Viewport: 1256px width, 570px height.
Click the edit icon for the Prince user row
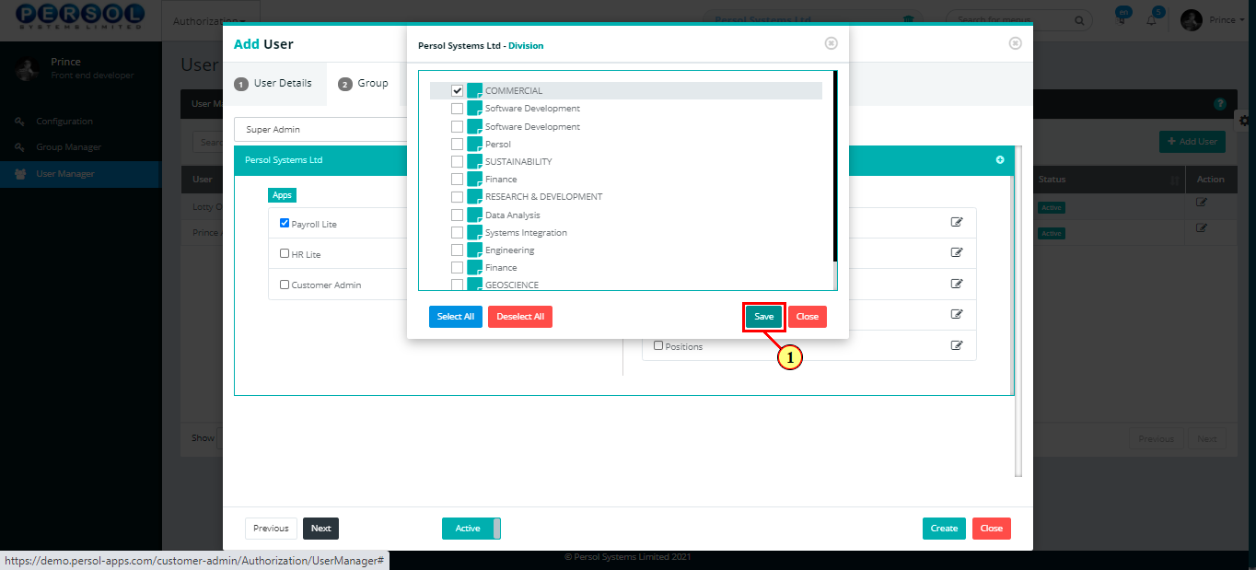tap(1201, 228)
